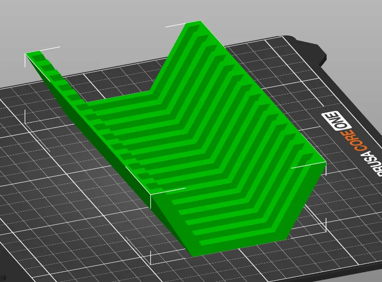
Task: Click empty bed grid left of the model
Action: [49, 170]
